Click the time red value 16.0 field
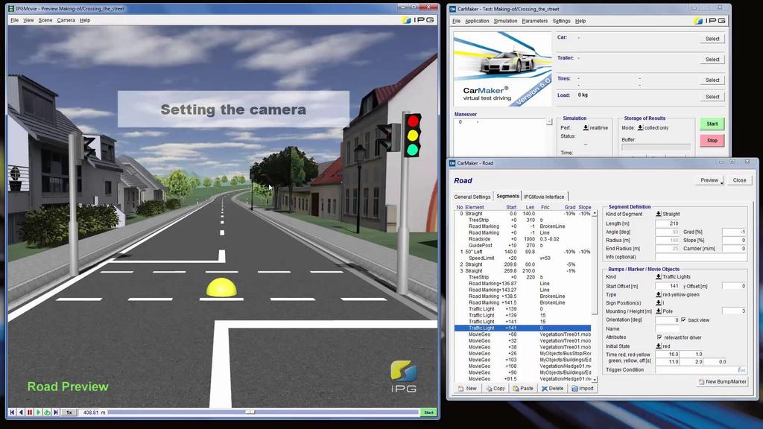The height and width of the screenshot is (429, 763). (667, 354)
